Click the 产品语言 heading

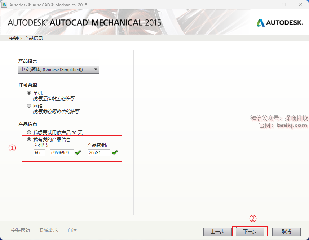click(x=28, y=61)
